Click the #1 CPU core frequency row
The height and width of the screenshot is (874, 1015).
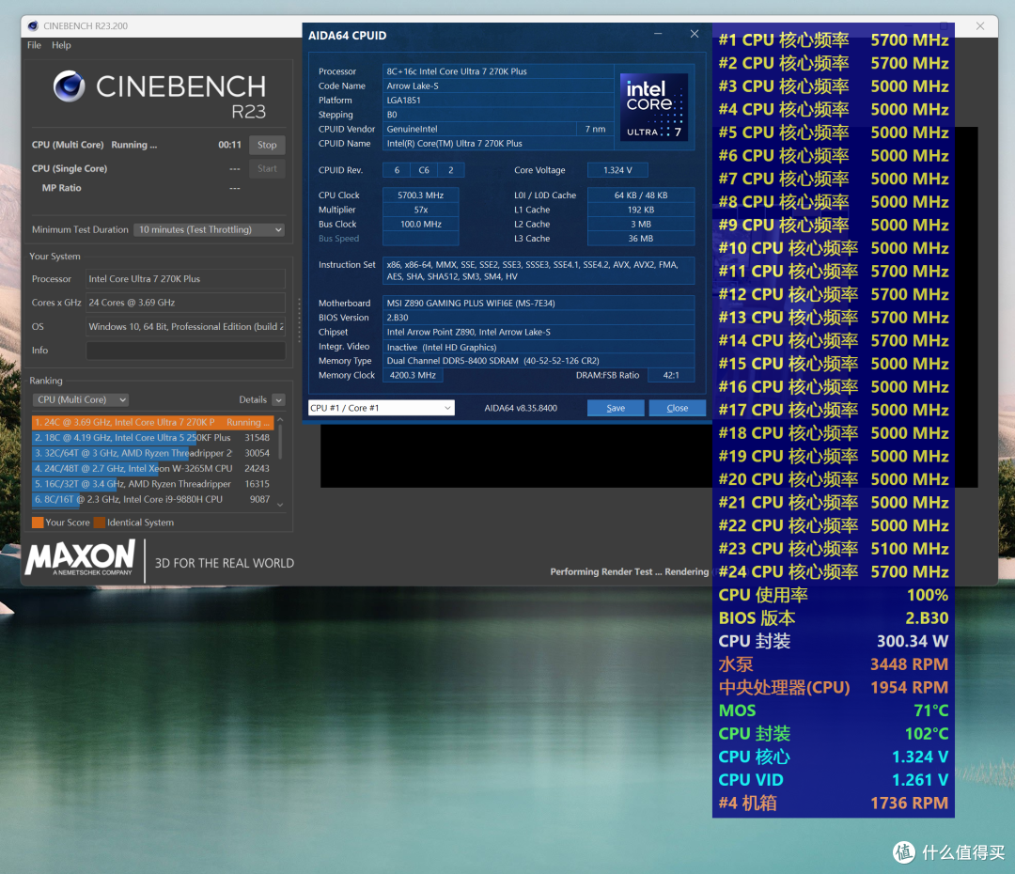833,40
